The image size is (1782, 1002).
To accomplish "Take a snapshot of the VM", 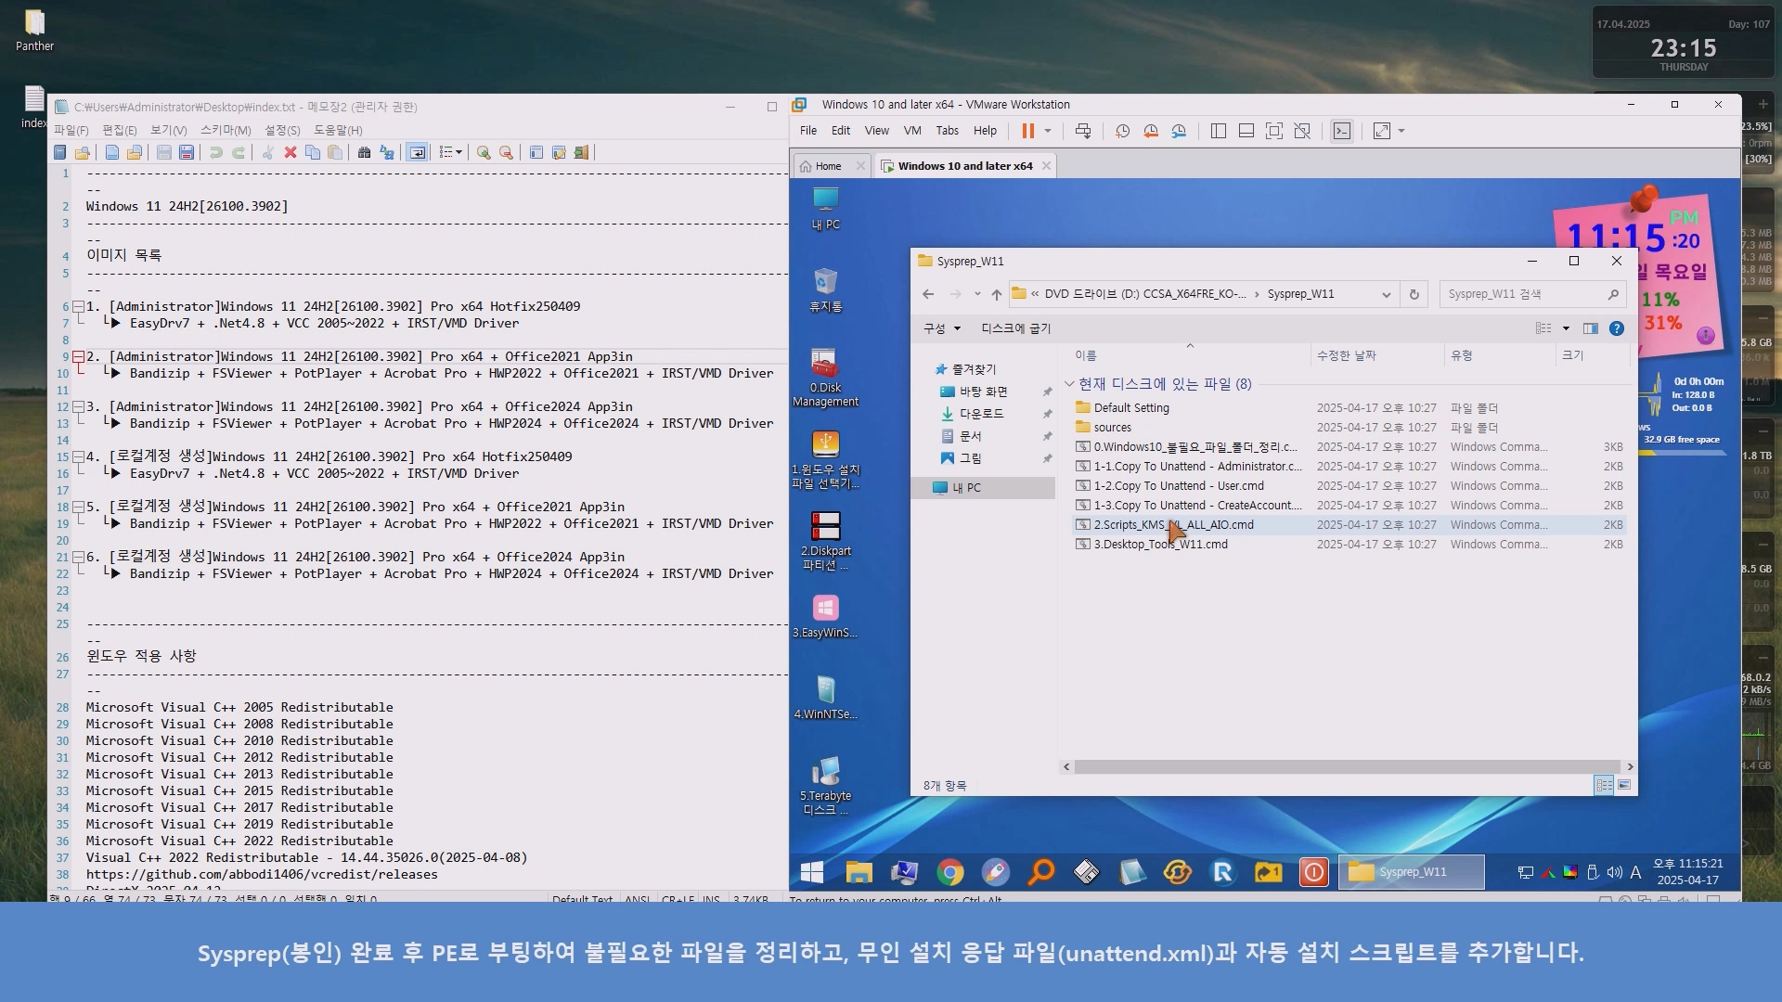I will 1122,131.
